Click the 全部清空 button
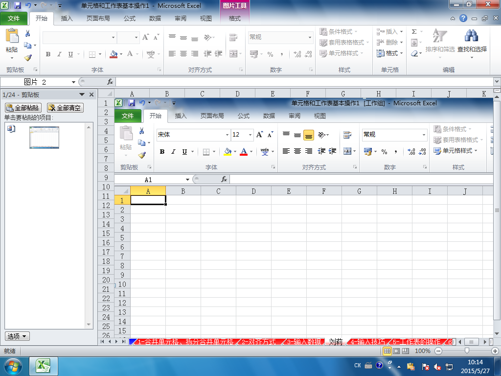Screen dimensions: 501x376 point(65,108)
